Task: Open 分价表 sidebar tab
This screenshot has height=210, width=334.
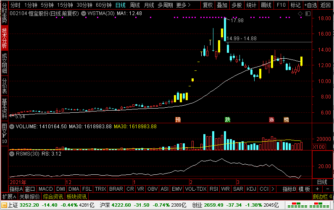Action: click(x=4, y=86)
